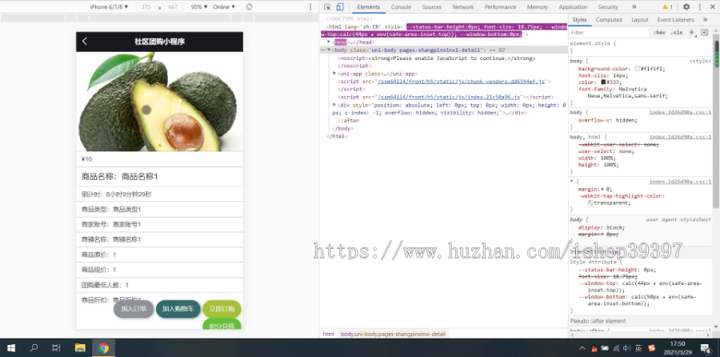Expand the head element node
Screen dimensions: 720x357
(329, 42)
